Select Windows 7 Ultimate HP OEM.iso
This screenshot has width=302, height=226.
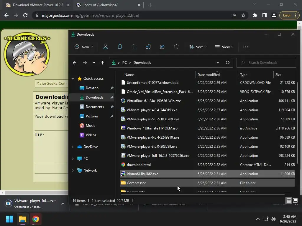tap(207, 128)
